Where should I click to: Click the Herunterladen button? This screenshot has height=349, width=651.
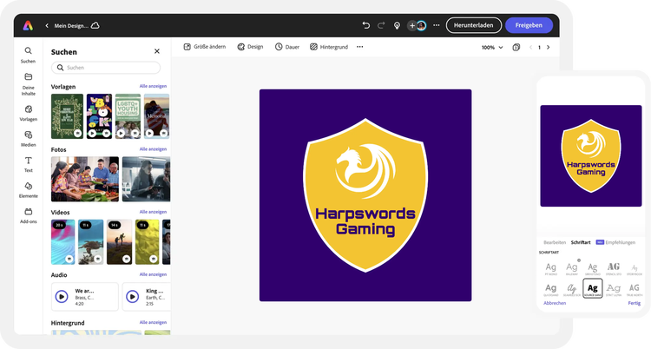coord(473,25)
